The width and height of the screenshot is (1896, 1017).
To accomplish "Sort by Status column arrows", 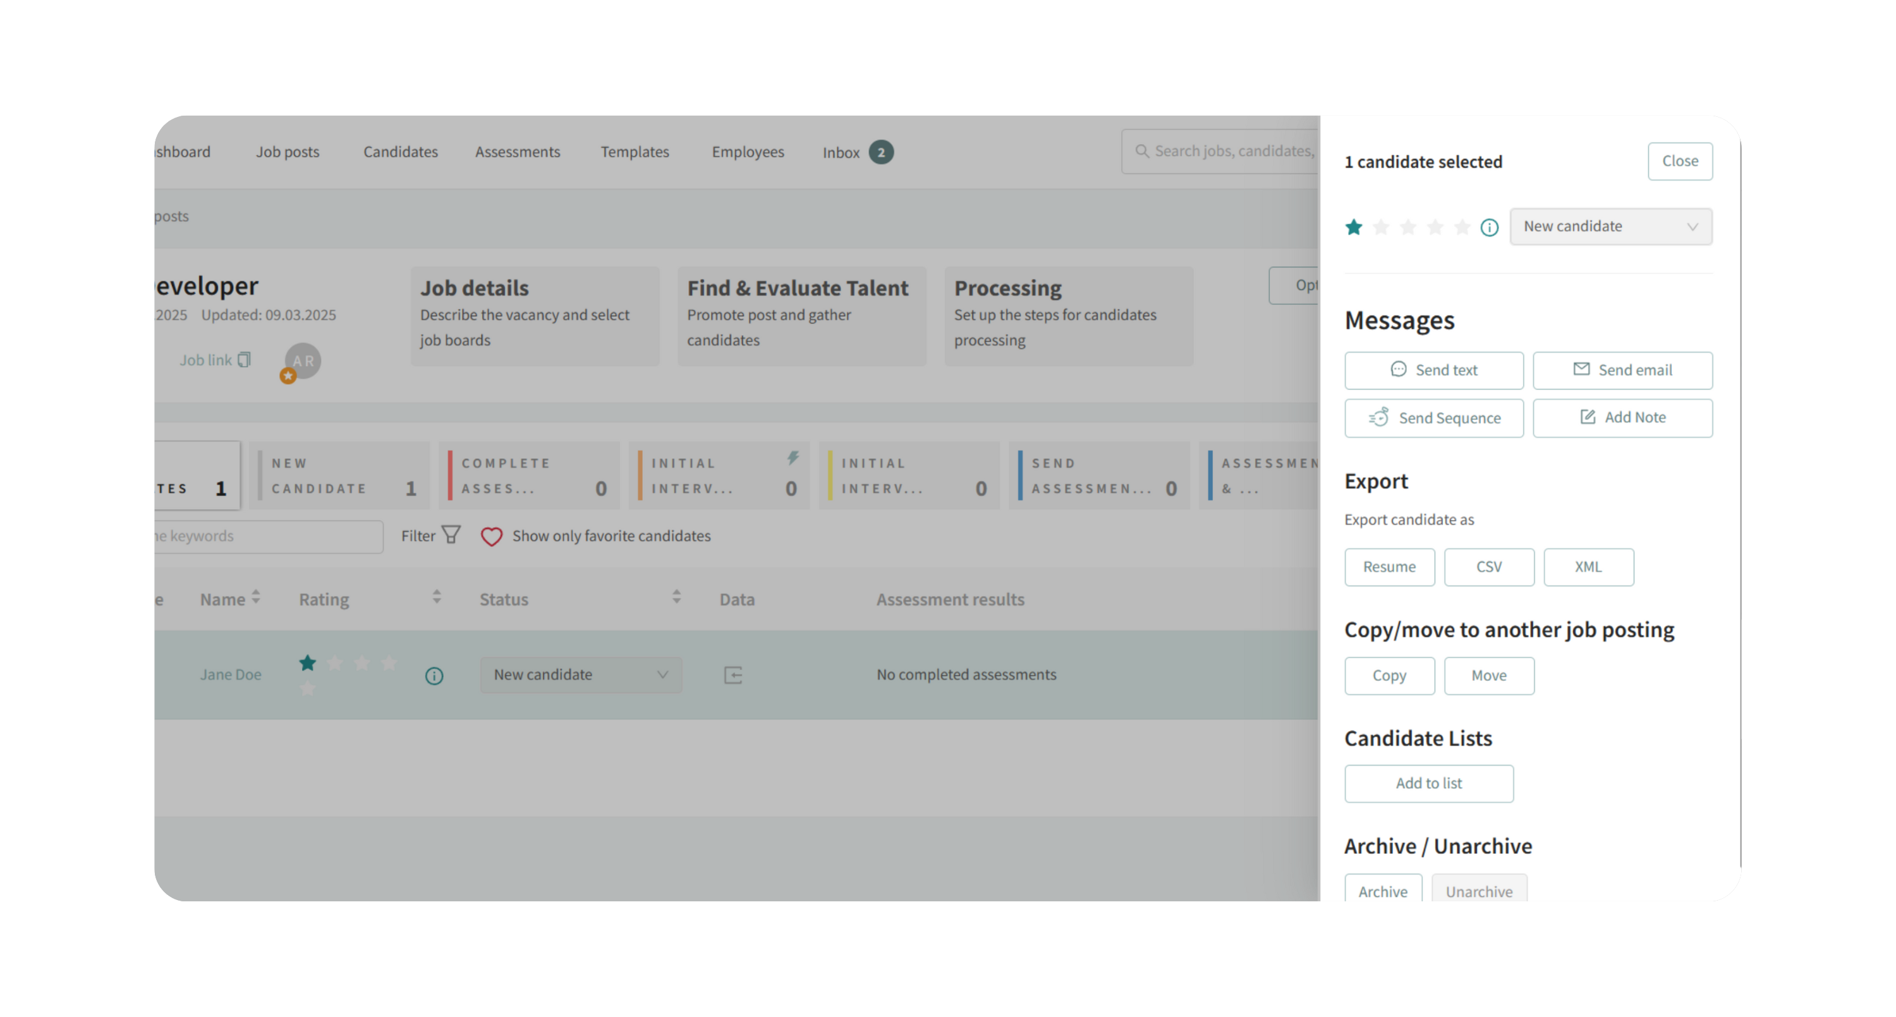I will coord(676,597).
